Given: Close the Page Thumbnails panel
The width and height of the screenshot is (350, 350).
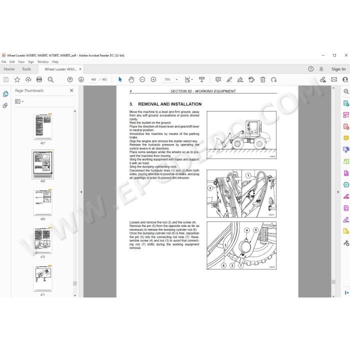Looking at the screenshot, I should coord(71,90).
